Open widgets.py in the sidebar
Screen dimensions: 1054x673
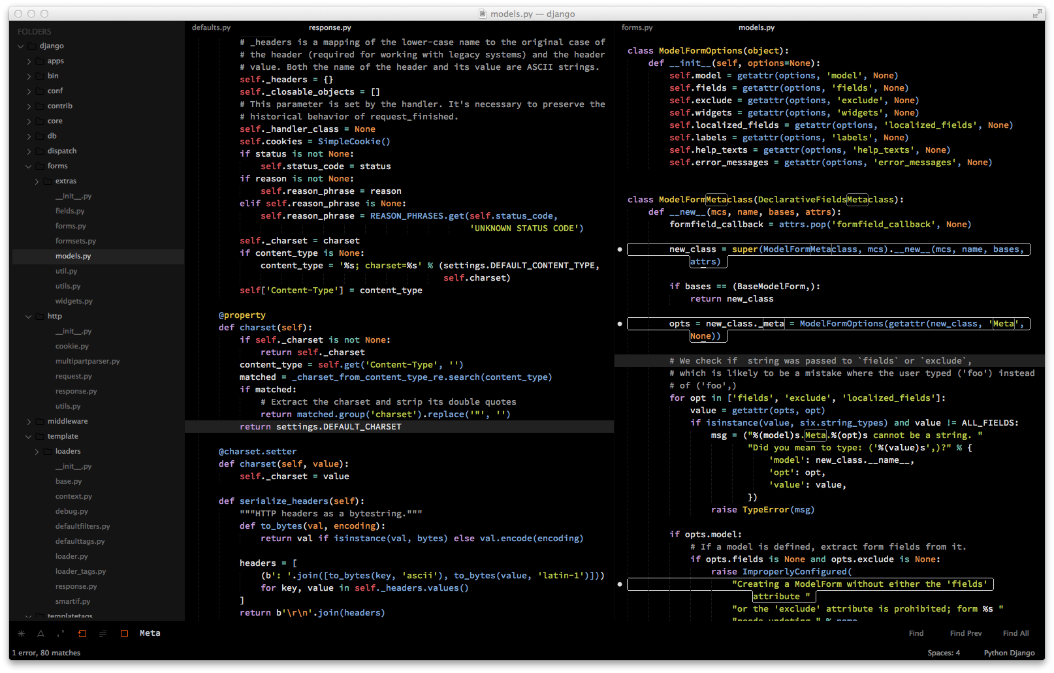point(74,301)
